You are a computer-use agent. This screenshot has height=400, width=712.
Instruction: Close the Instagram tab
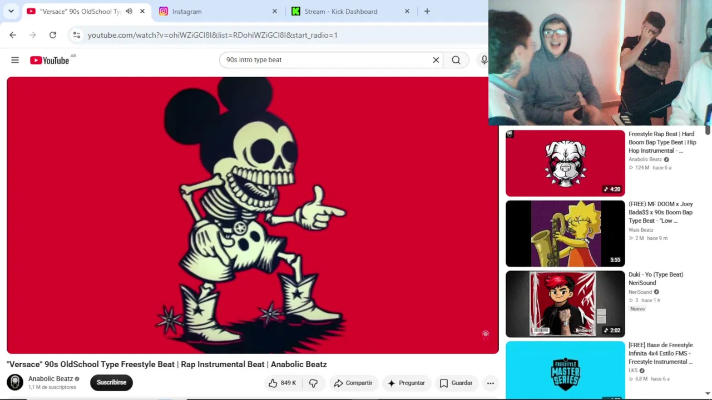coord(275,11)
